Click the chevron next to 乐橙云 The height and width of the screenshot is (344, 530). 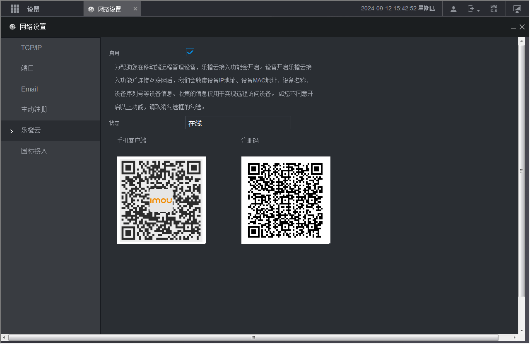coord(12,131)
